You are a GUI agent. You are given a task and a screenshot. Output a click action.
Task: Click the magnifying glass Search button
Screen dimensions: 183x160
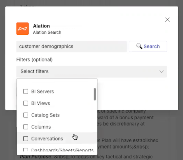(x=148, y=46)
